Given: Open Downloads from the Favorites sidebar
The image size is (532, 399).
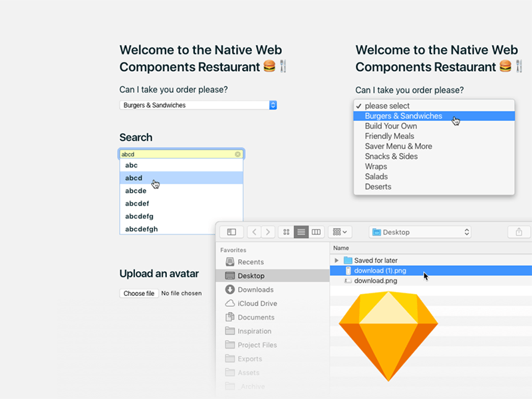Looking at the screenshot, I should pyautogui.click(x=255, y=289).
